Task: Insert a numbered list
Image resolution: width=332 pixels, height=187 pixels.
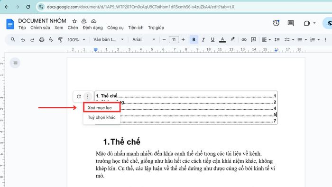Action: [313, 39]
